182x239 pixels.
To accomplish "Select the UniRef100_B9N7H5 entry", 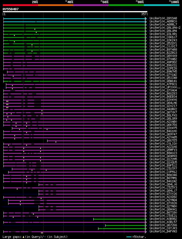I will 163,72.
